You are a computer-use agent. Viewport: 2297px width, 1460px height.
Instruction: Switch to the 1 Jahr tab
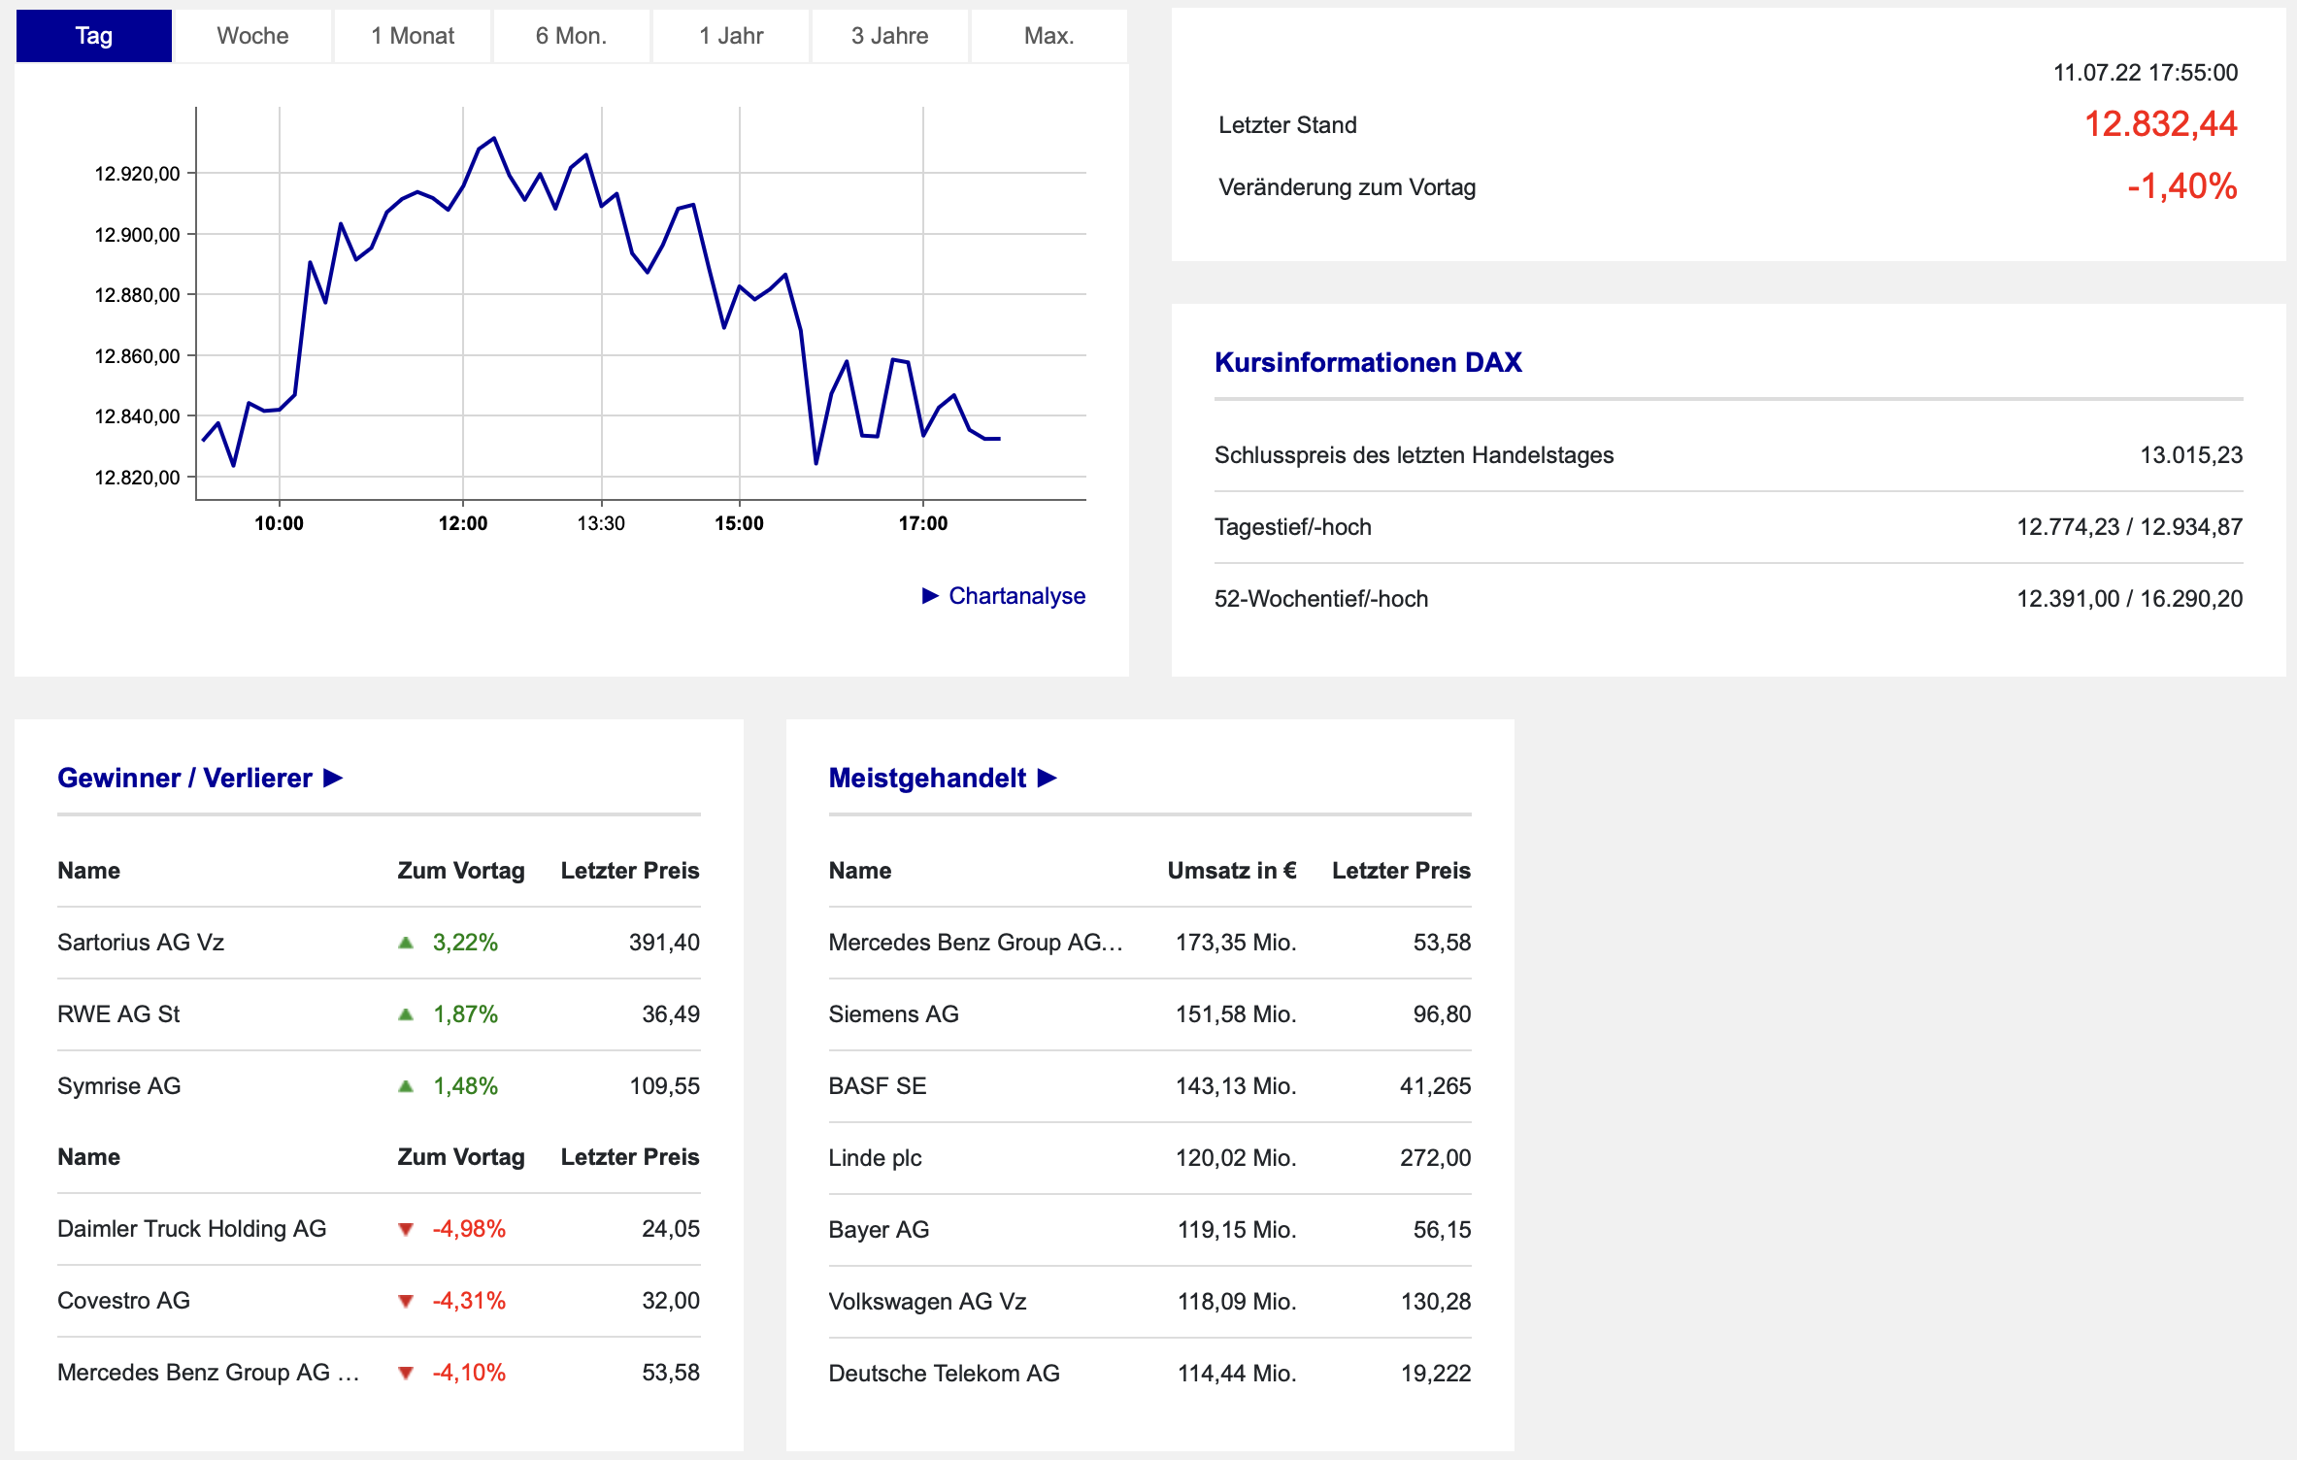coord(731,36)
